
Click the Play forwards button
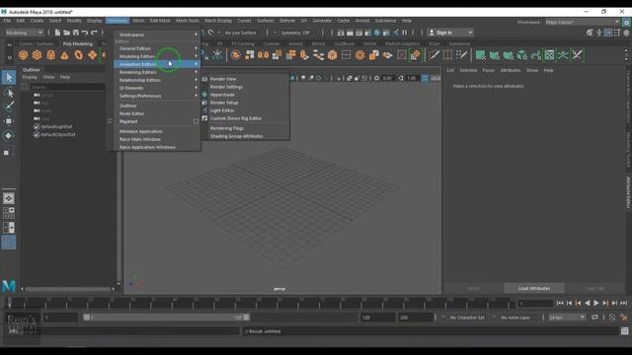click(x=596, y=303)
